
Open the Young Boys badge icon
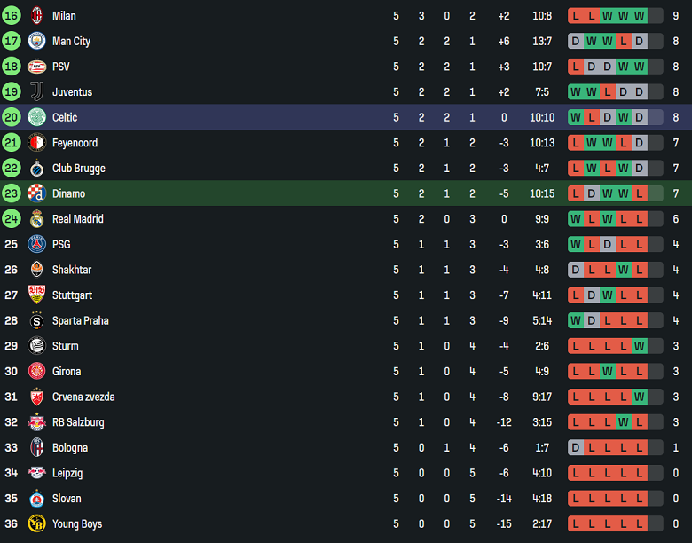pyautogui.click(x=36, y=524)
